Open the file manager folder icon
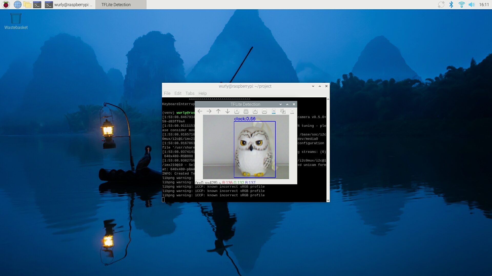Viewport: 492px width, 276px height. 27,5
